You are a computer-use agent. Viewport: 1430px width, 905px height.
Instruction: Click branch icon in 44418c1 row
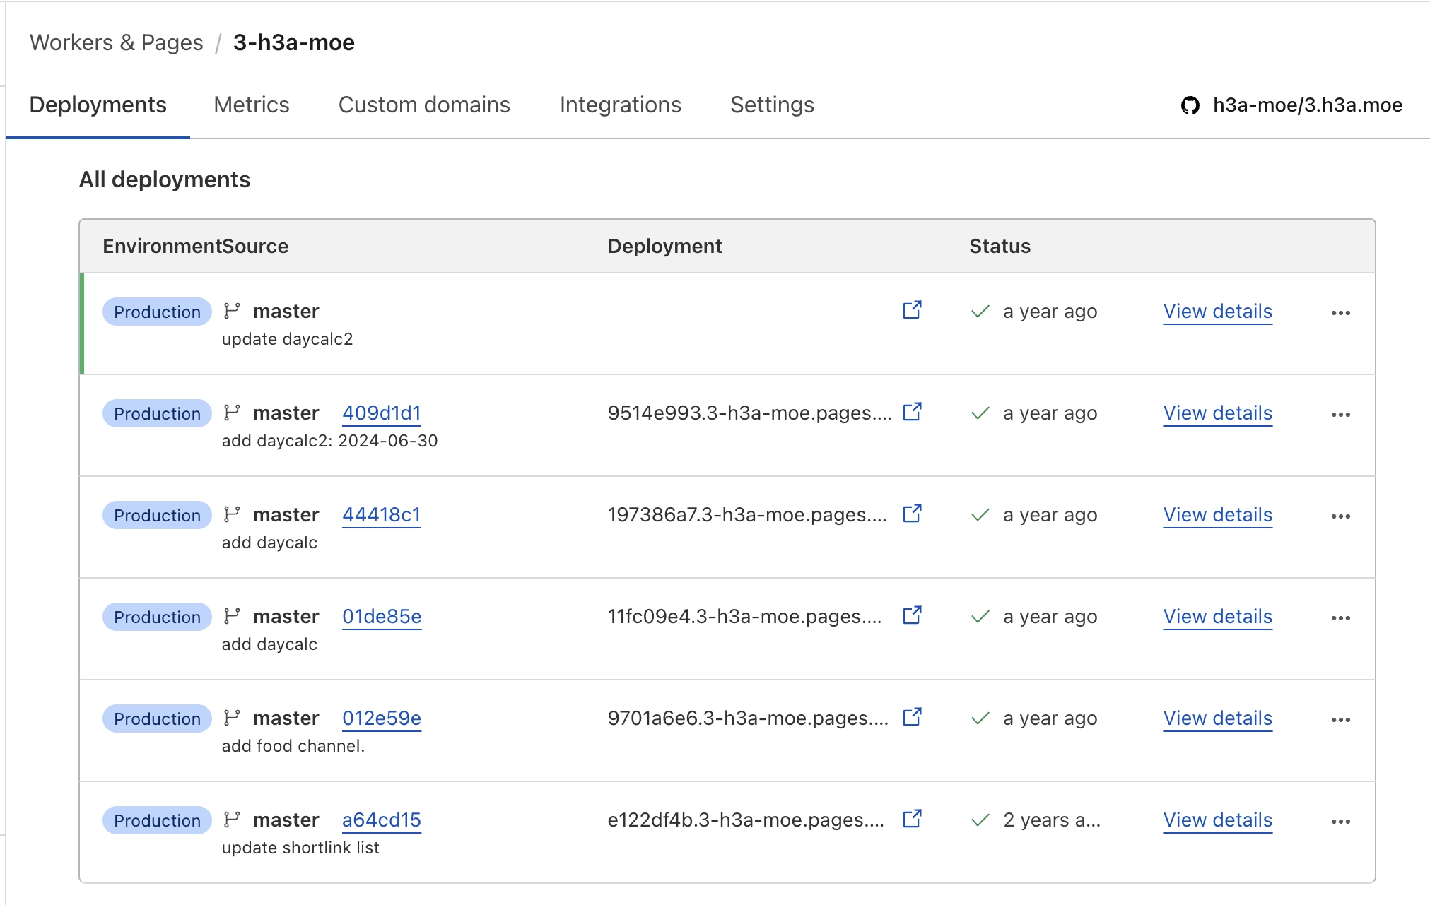[x=232, y=514]
